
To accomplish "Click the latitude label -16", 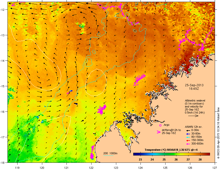I will (x=2, y=111).
